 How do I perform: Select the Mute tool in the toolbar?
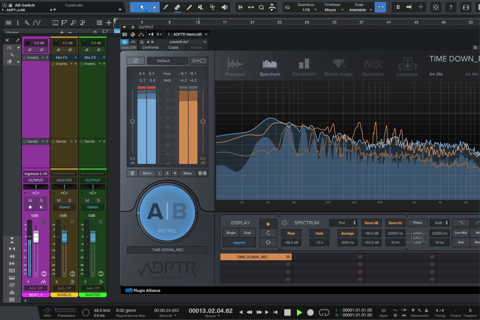pos(200,7)
